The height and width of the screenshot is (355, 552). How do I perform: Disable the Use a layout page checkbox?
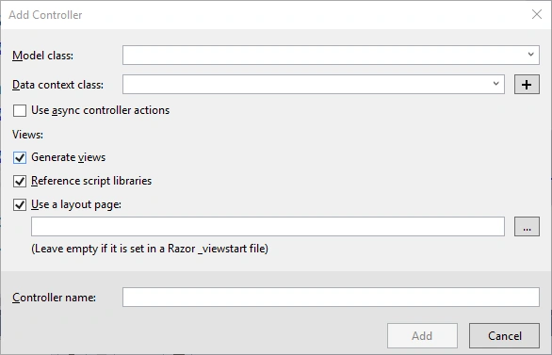tap(20, 204)
